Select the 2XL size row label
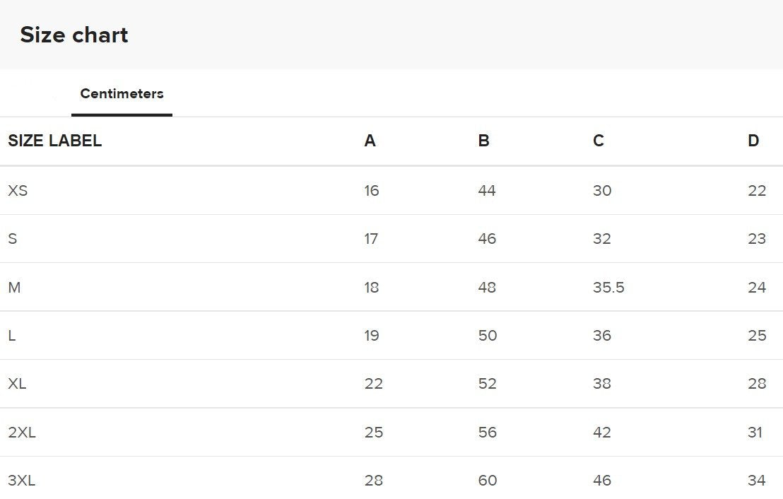 (x=22, y=433)
